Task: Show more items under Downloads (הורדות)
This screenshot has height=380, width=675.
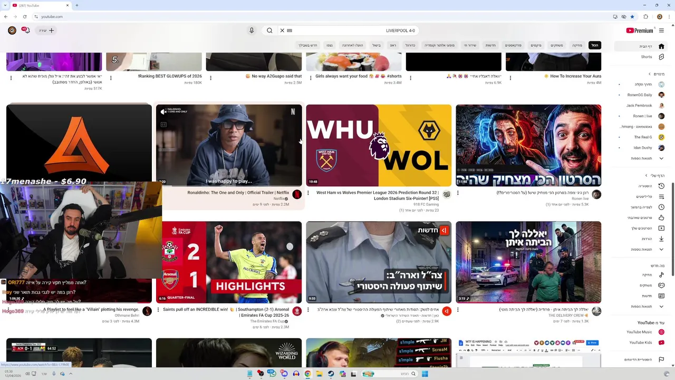Action: point(641,250)
